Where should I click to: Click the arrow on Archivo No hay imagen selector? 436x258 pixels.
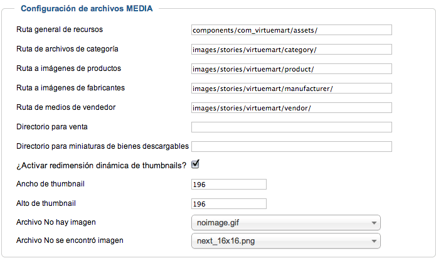(374, 223)
